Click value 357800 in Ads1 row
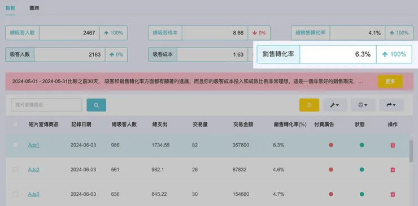 [x=241, y=145]
